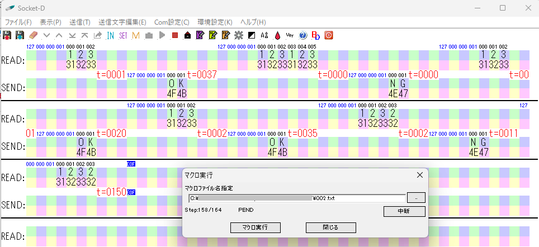The image size is (539, 247).
Task: Click the gray play triangle icon
Action: pos(162,35)
